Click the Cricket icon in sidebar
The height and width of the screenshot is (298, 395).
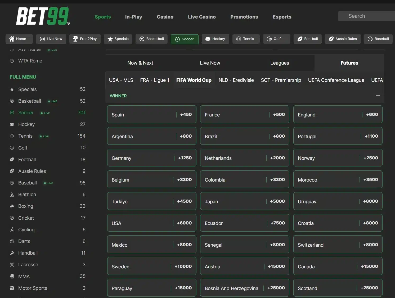(12, 218)
